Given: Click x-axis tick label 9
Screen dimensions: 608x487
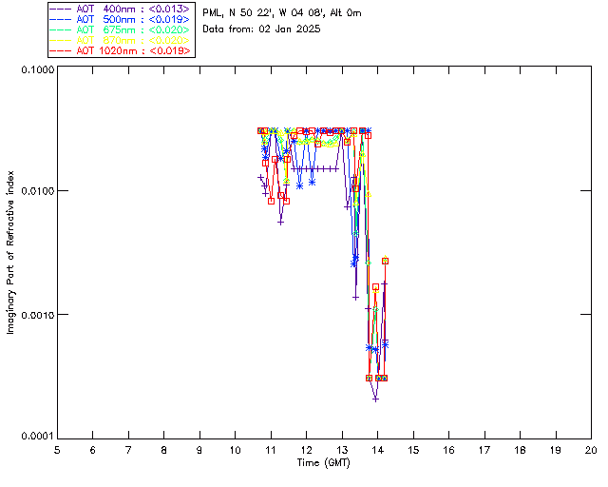Looking at the screenshot, I should [x=199, y=450].
